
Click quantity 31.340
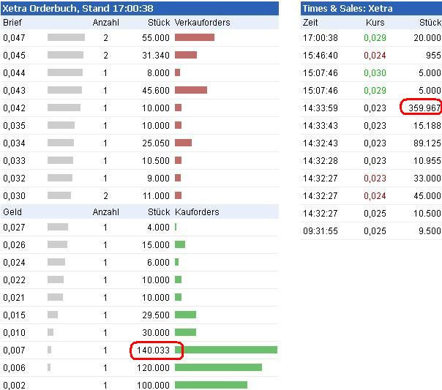pyautogui.click(x=156, y=55)
